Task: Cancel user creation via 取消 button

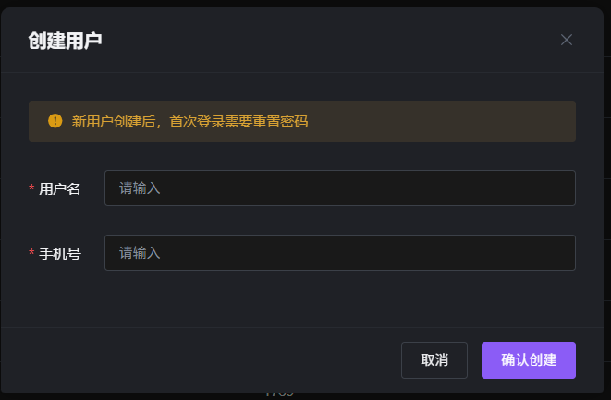Action: [434, 360]
